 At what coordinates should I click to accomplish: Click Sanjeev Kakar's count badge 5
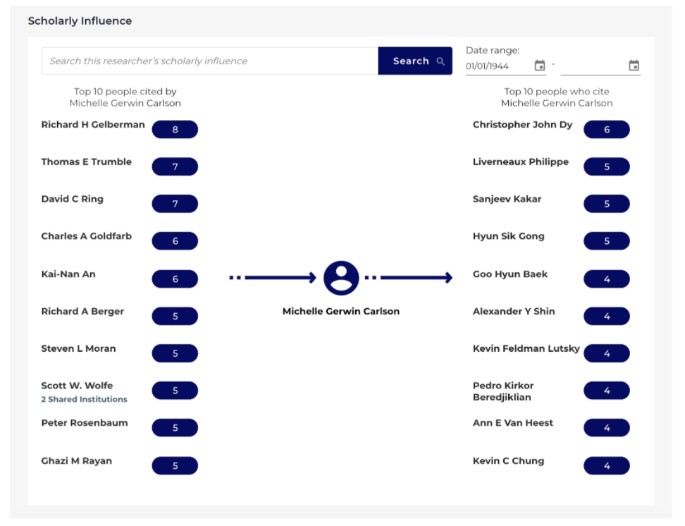[x=606, y=204]
